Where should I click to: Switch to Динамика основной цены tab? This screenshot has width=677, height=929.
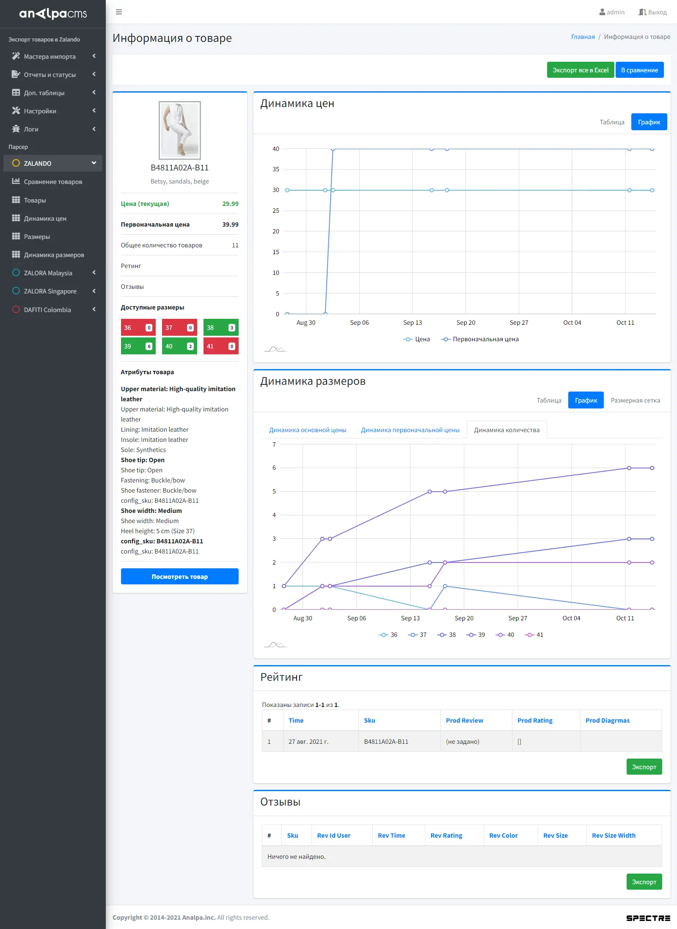(x=308, y=430)
